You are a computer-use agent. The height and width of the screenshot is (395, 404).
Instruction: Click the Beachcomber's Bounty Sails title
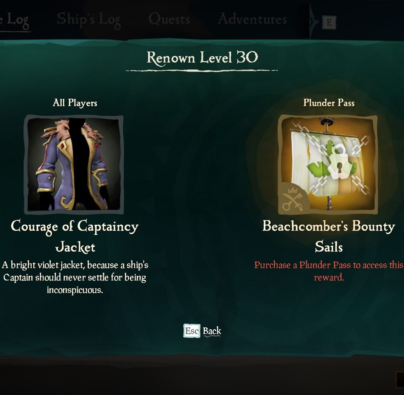pos(329,236)
